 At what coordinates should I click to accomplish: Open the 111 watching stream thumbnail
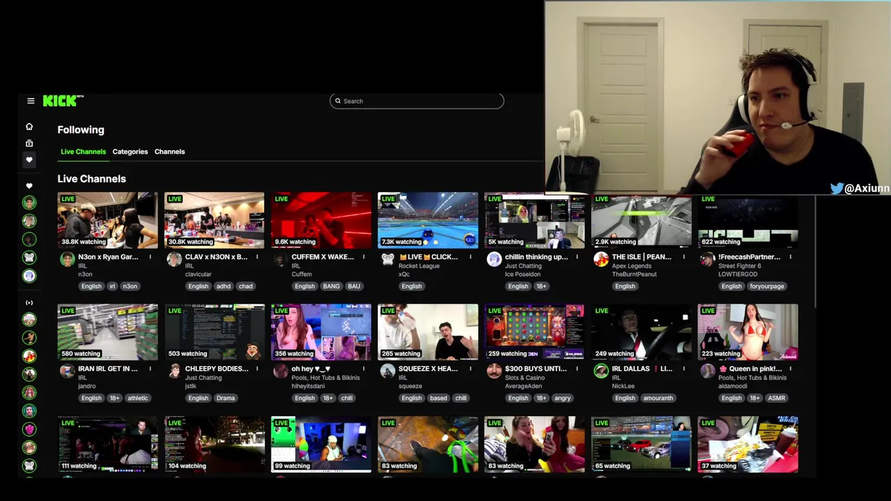[x=108, y=445]
